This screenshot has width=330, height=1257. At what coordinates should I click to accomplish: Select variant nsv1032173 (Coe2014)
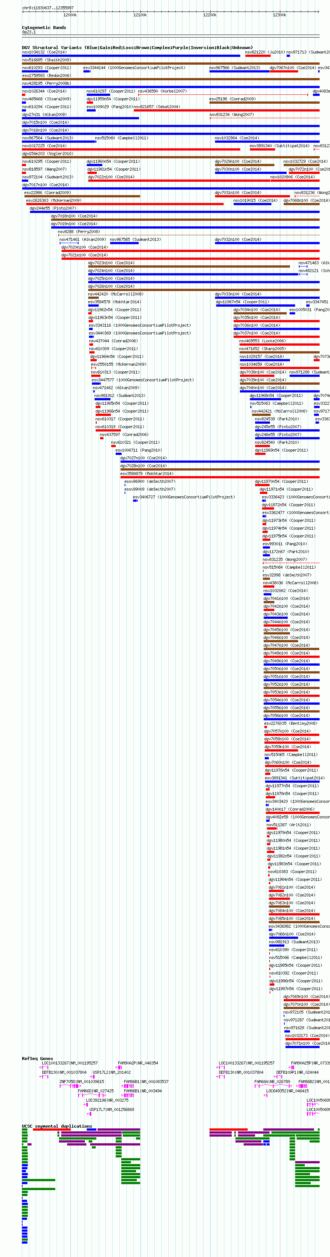click(x=307, y=1036)
